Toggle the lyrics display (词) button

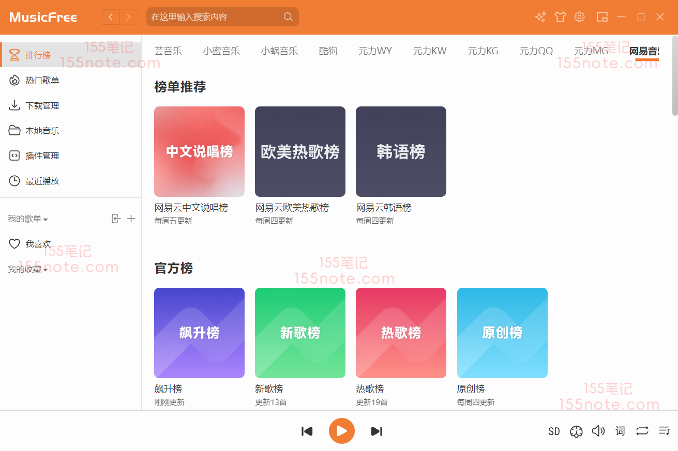point(620,431)
